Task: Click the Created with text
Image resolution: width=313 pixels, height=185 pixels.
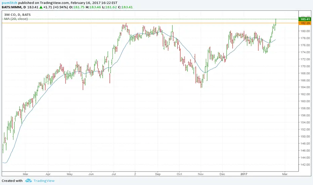Action: 12,181
